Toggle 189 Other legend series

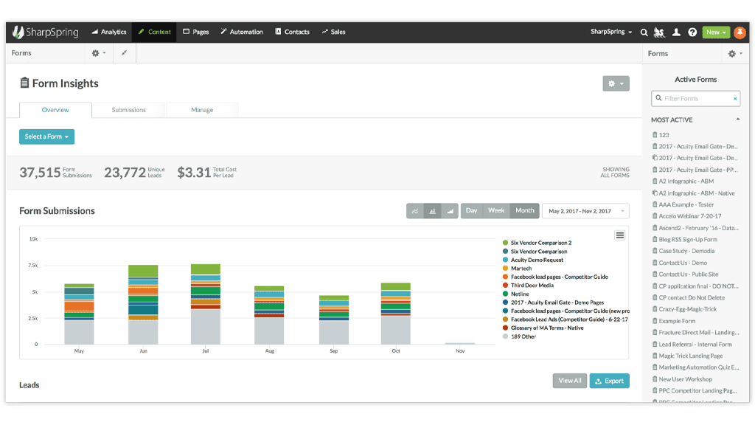click(x=519, y=336)
